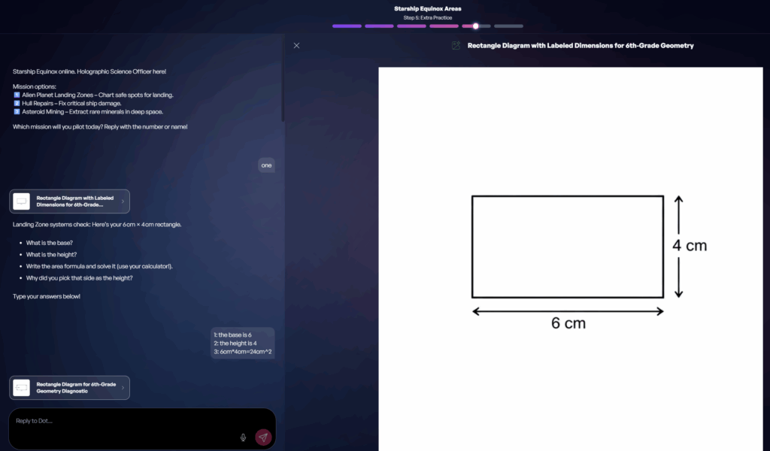This screenshot has height=451, width=770.
Task: Click the Step 5: Extra Practice label
Action: click(428, 17)
